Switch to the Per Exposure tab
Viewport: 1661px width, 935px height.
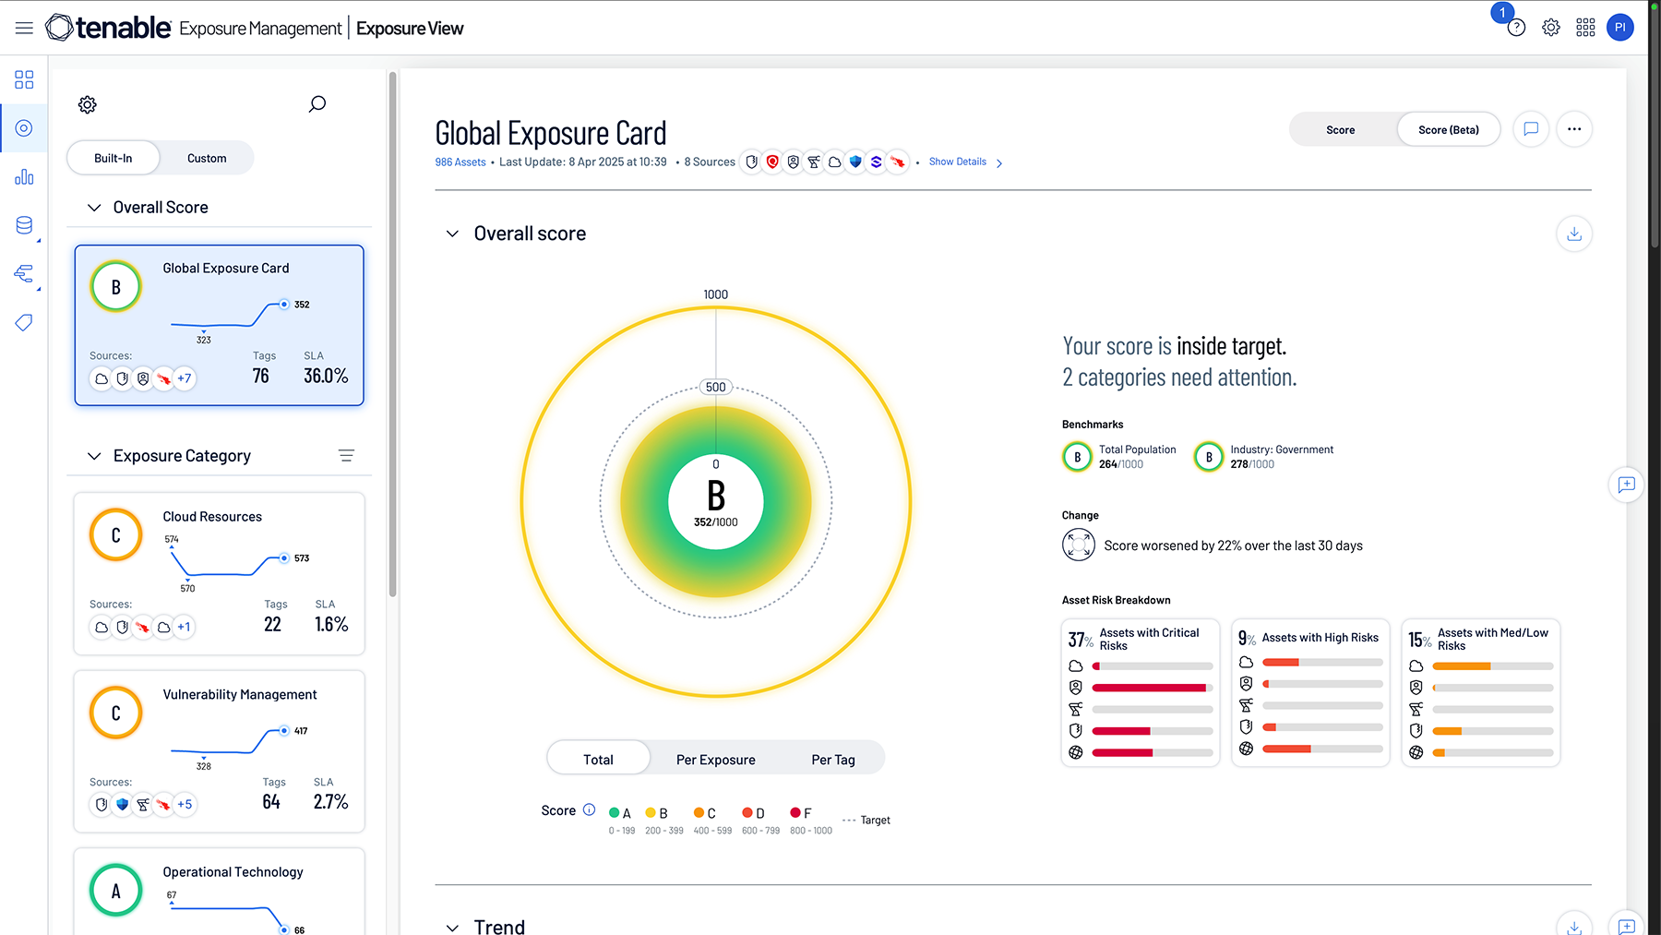[x=715, y=760]
